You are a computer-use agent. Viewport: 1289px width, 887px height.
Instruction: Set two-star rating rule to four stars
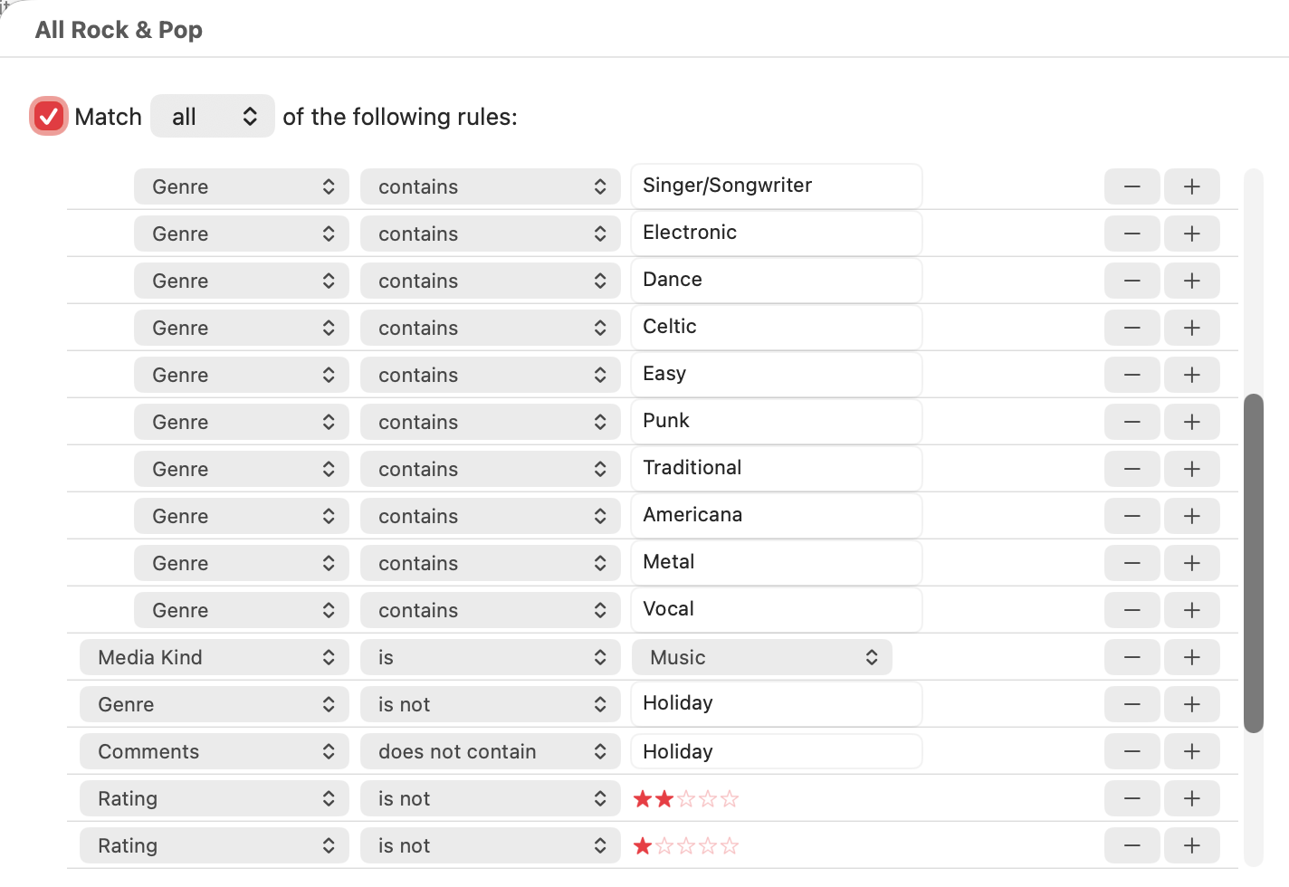[708, 799]
